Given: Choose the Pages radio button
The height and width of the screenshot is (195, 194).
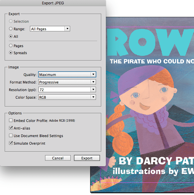Looking at the screenshot, I should (11, 46).
